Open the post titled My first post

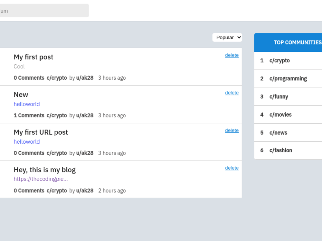(x=33, y=57)
